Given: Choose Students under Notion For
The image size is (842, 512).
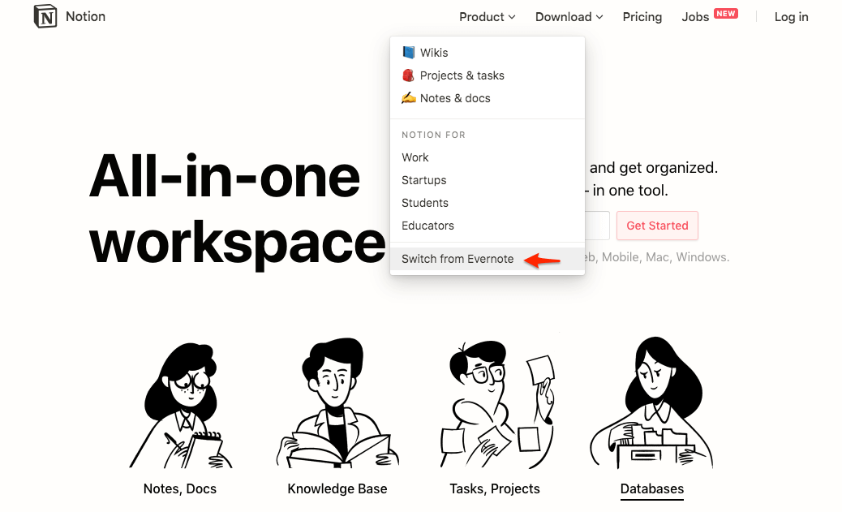Looking at the screenshot, I should (x=487, y=203).
